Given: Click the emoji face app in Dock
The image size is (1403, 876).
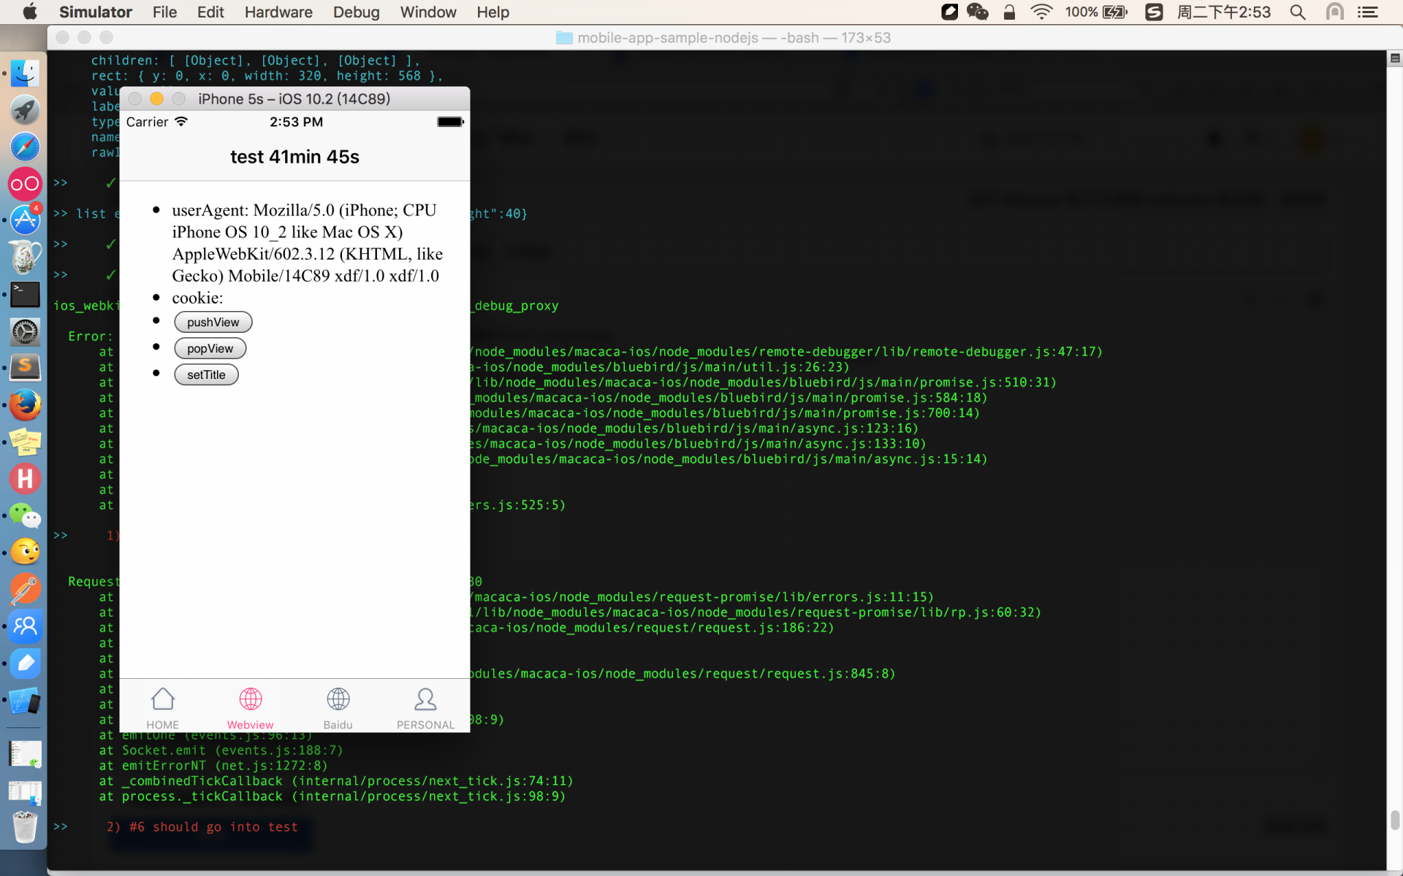Looking at the screenshot, I should tap(25, 552).
